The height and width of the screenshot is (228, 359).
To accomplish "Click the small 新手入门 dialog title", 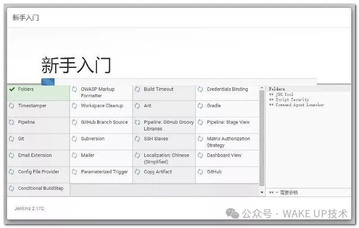I will click(26, 18).
